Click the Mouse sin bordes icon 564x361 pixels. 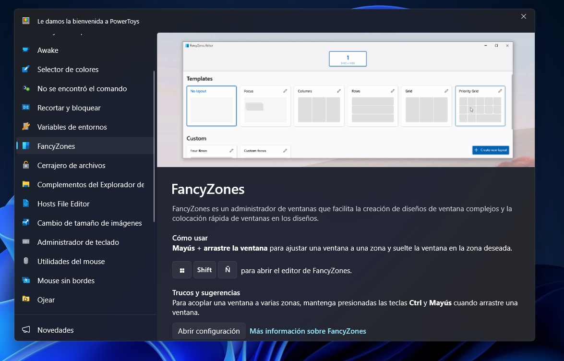[x=26, y=280]
